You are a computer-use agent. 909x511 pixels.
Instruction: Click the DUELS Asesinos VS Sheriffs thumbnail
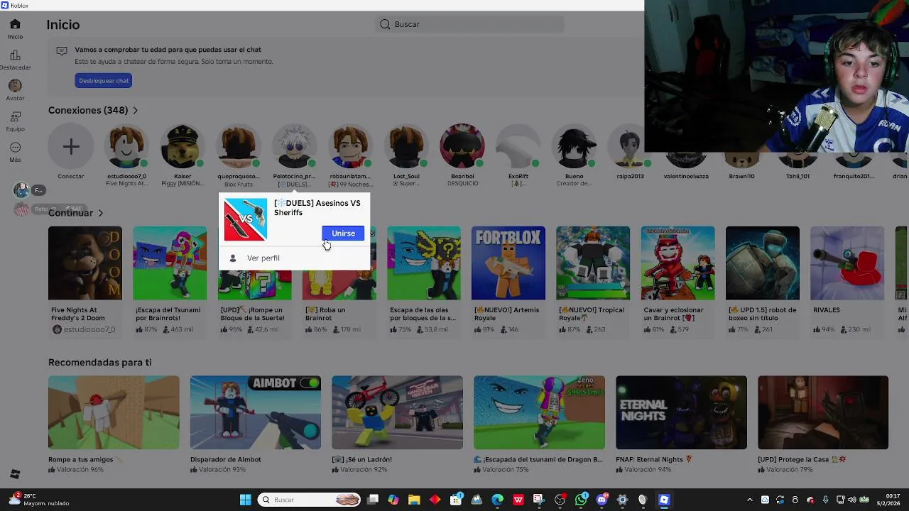tap(246, 220)
